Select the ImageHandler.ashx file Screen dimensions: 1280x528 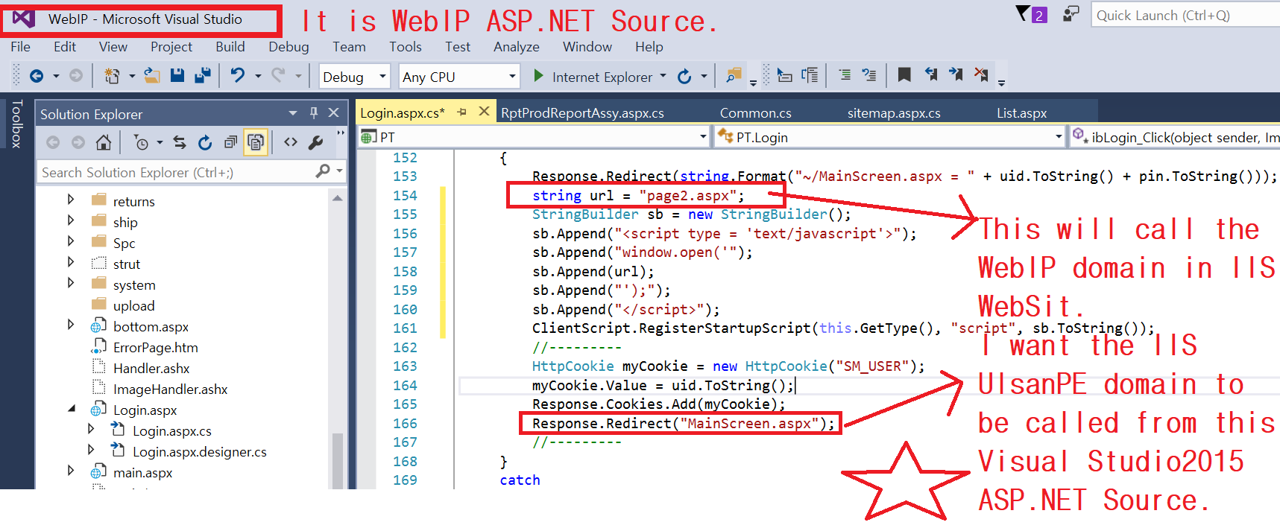pyautogui.click(x=171, y=389)
